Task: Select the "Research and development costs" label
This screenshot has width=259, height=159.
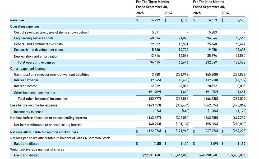Action: point(38,50)
